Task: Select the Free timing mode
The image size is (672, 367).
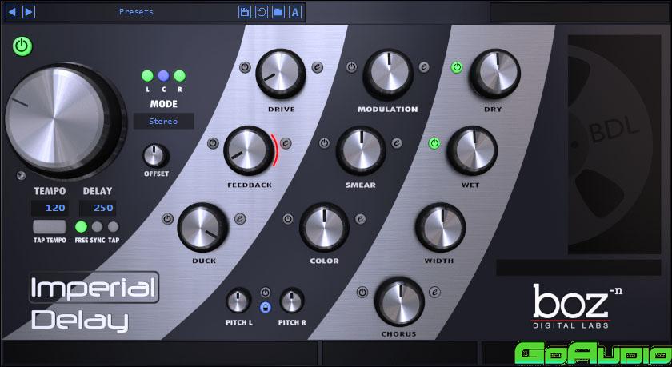Action: (x=81, y=227)
